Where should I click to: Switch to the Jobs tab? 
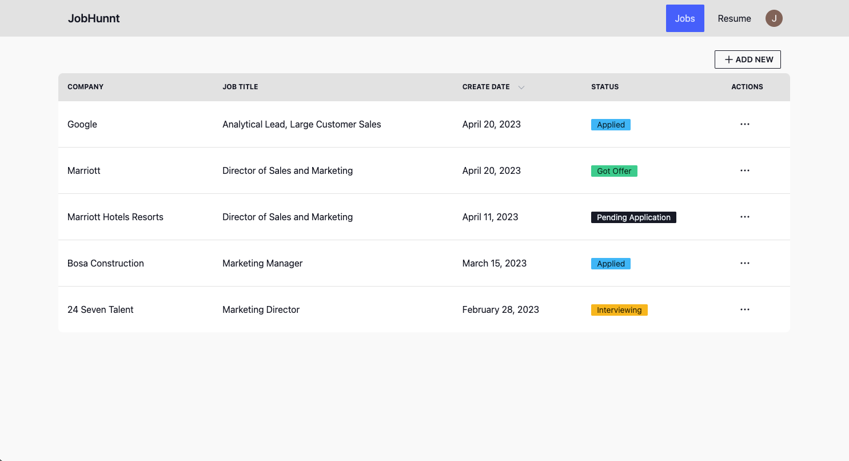point(685,18)
